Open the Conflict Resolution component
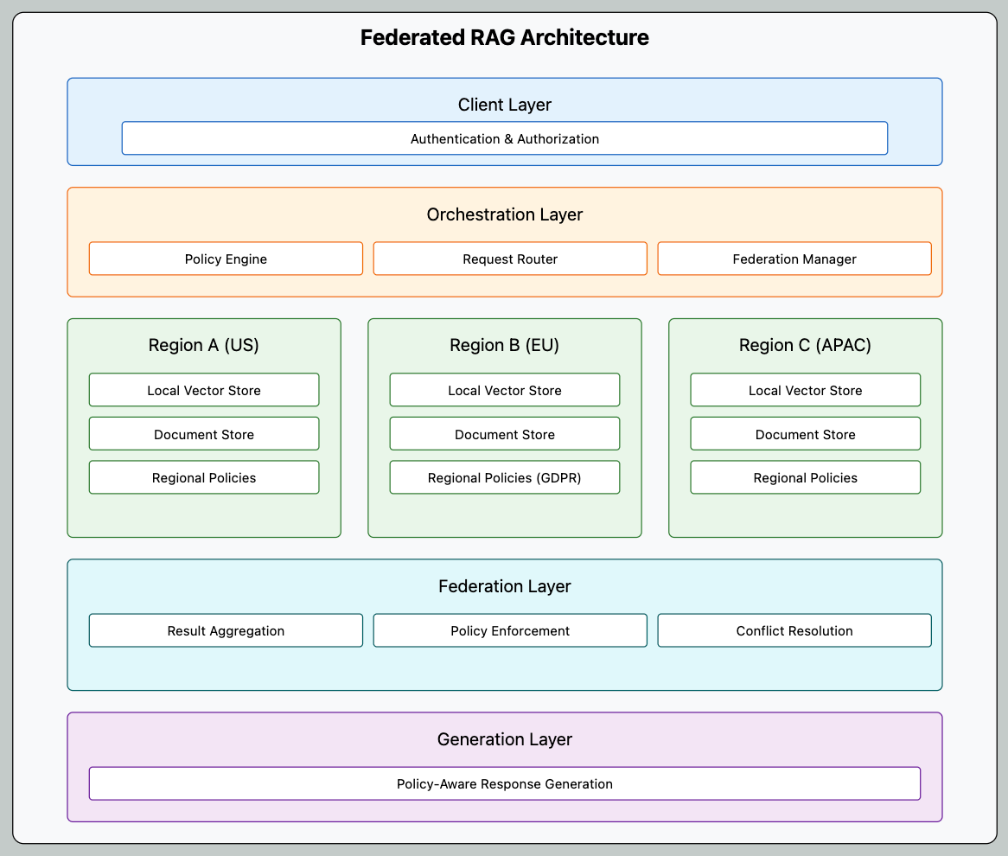1008x856 pixels. point(794,630)
